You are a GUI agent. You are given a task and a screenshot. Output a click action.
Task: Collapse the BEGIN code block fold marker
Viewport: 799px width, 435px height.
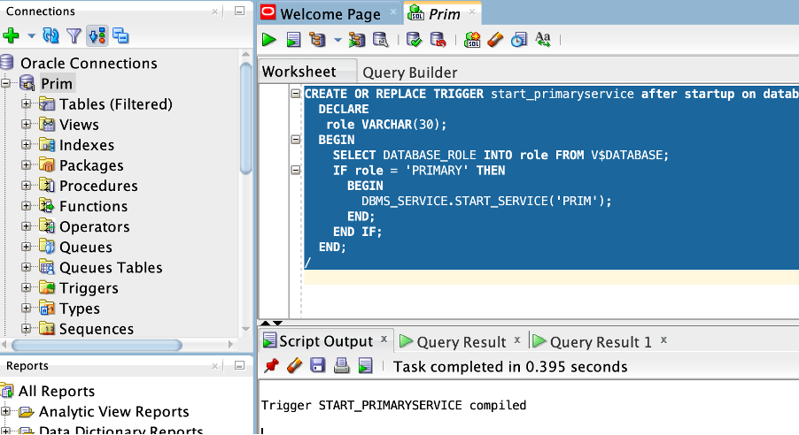pyautogui.click(x=295, y=140)
